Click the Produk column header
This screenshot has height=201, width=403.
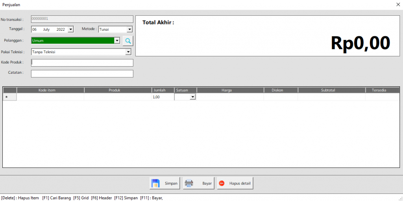coord(118,90)
